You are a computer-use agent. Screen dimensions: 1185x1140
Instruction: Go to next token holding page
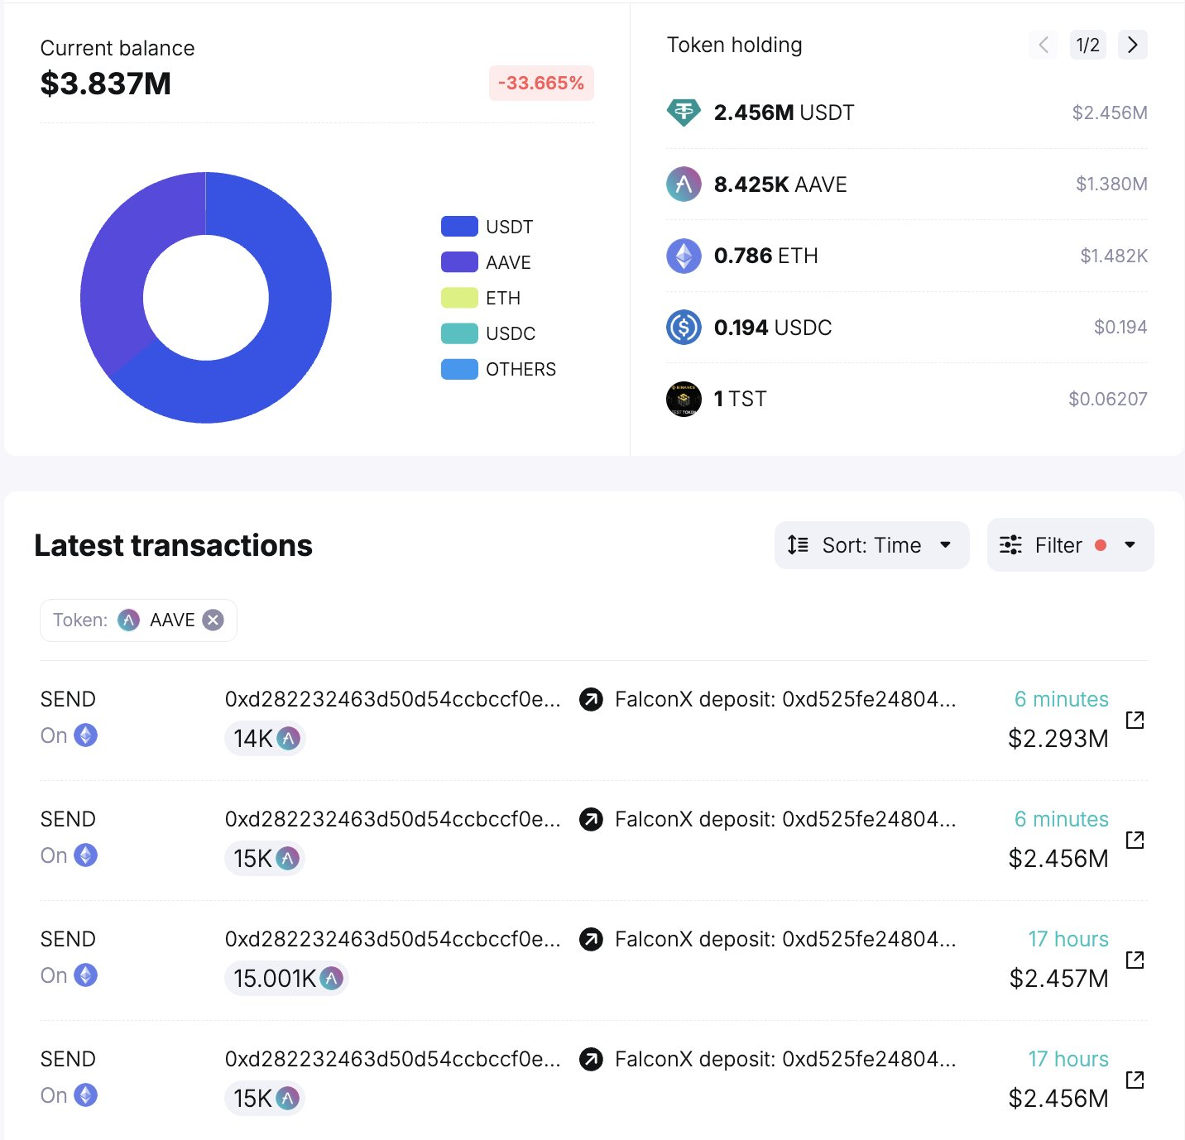(x=1133, y=45)
